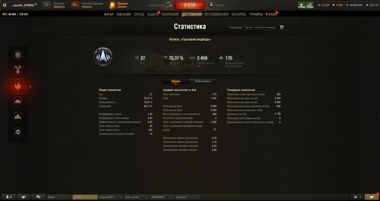Open the ratings podium sidebar icon
The width and height of the screenshot is (380, 201).
[18, 117]
